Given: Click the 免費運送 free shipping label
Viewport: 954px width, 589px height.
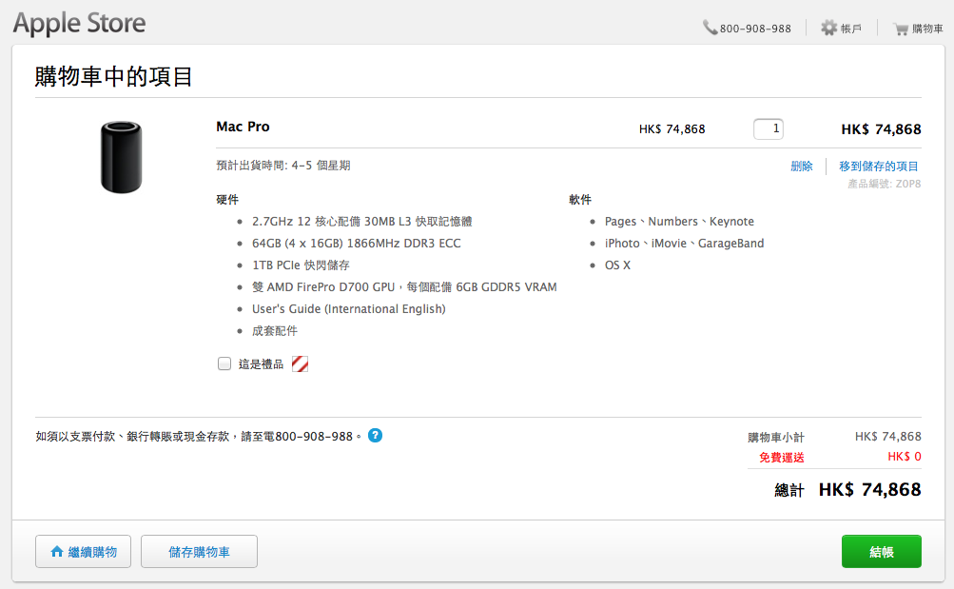Looking at the screenshot, I should pyautogui.click(x=781, y=458).
